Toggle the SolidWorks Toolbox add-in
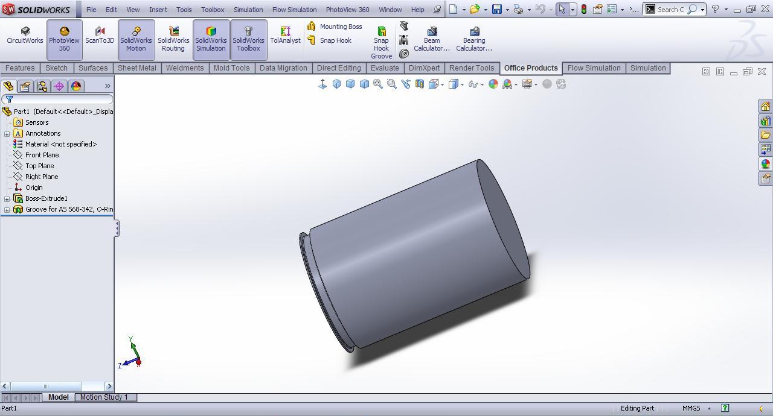 click(x=248, y=36)
